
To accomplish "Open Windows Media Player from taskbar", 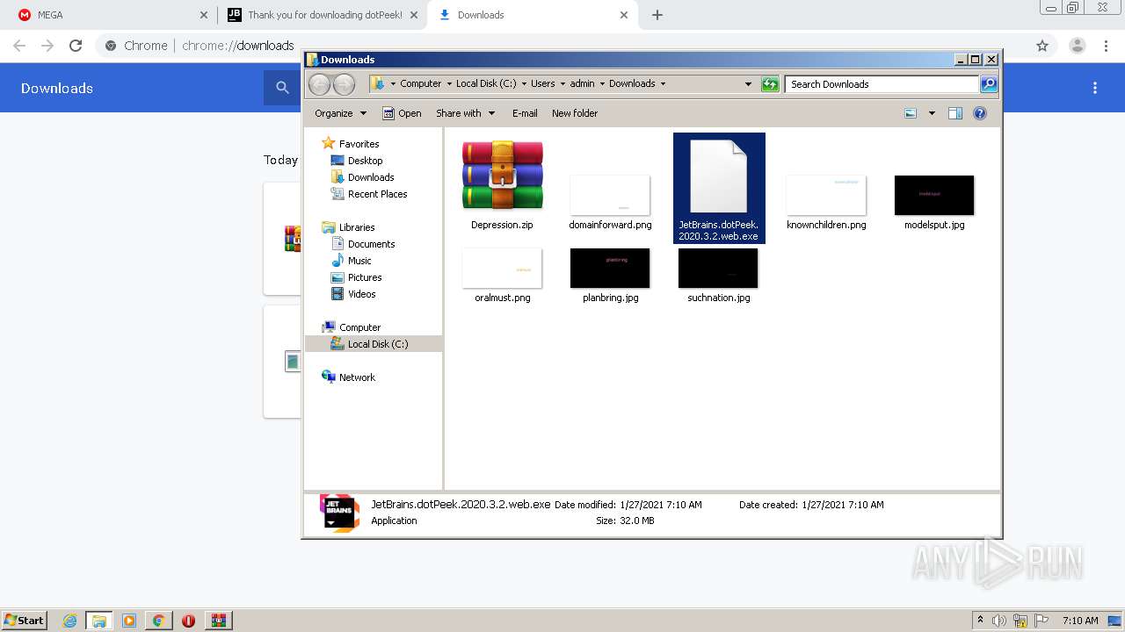I will [129, 621].
